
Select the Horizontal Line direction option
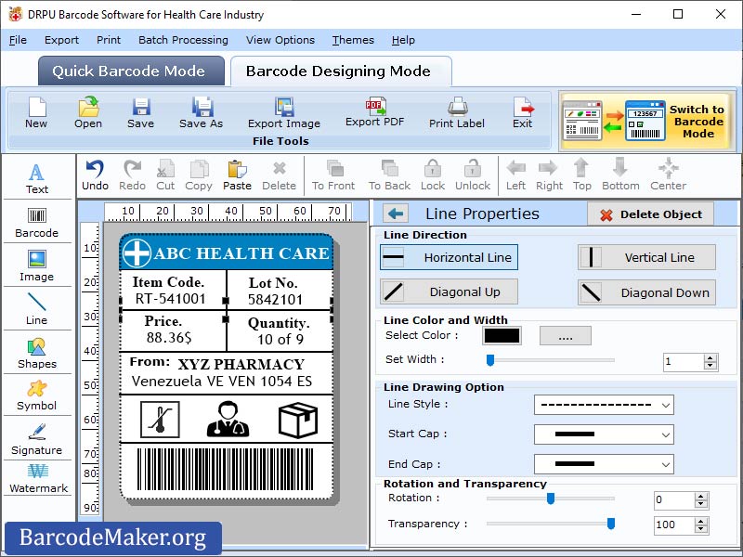pos(449,257)
